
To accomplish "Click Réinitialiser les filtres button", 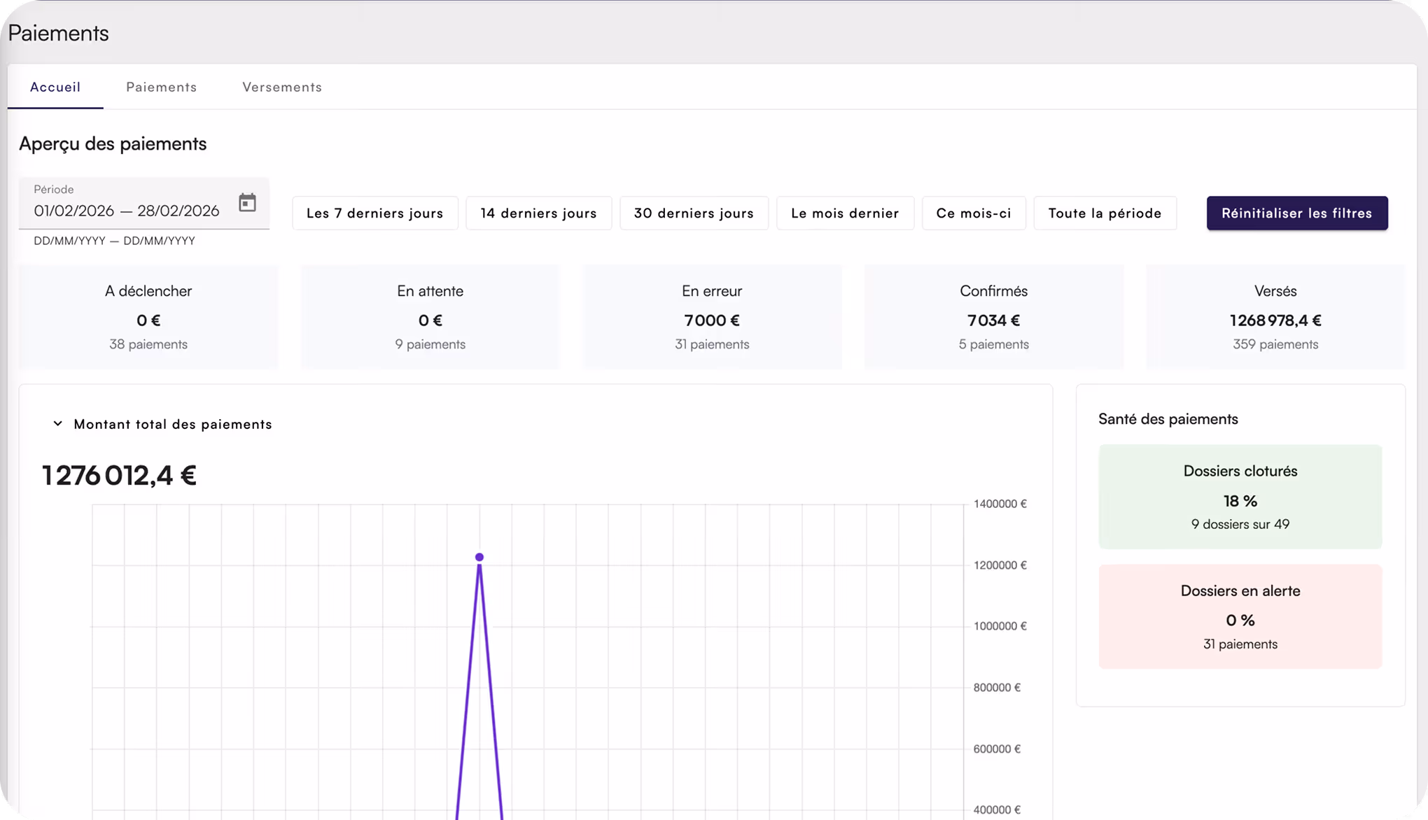I will (x=1296, y=213).
